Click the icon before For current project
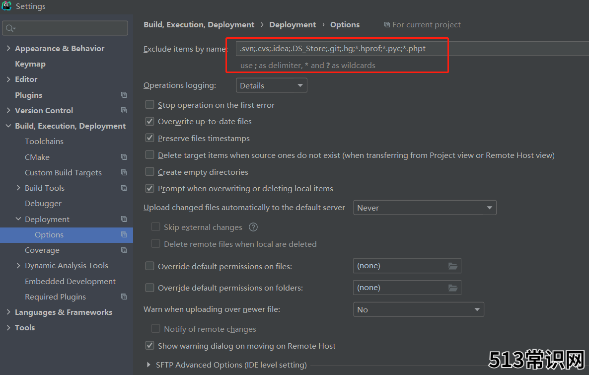The height and width of the screenshot is (375, 589). (x=387, y=25)
